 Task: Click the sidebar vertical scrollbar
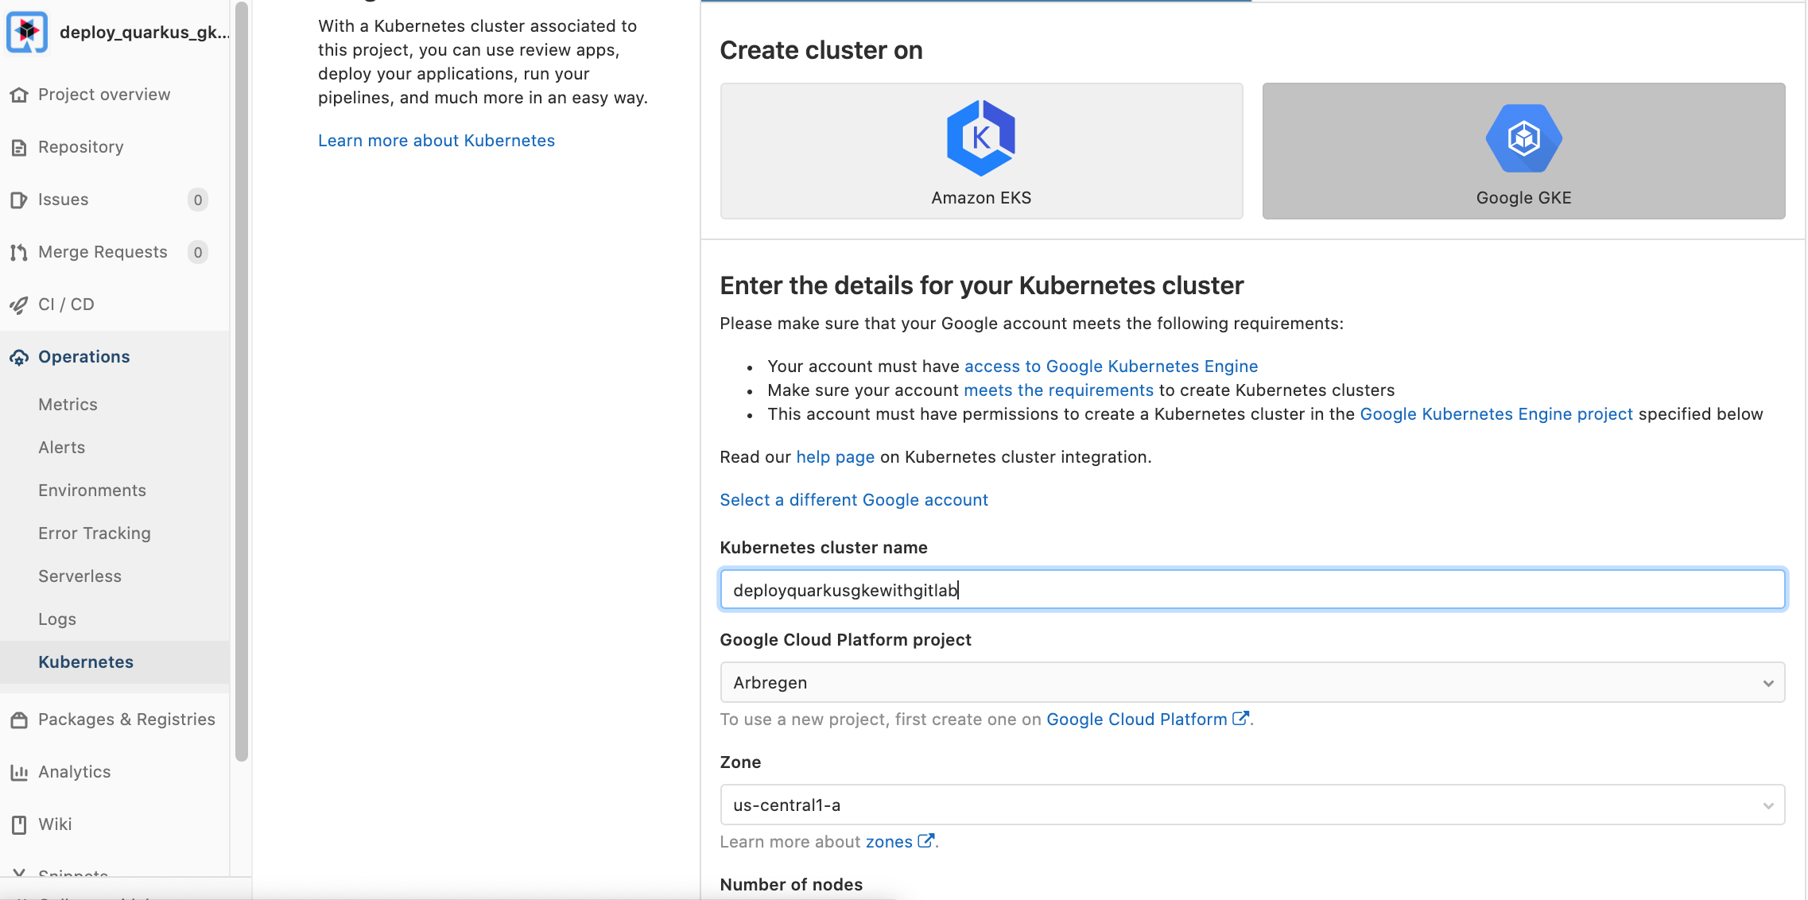(x=242, y=382)
